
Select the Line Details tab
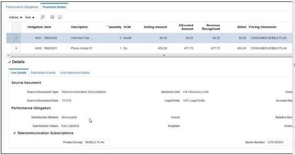pos(18,72)
